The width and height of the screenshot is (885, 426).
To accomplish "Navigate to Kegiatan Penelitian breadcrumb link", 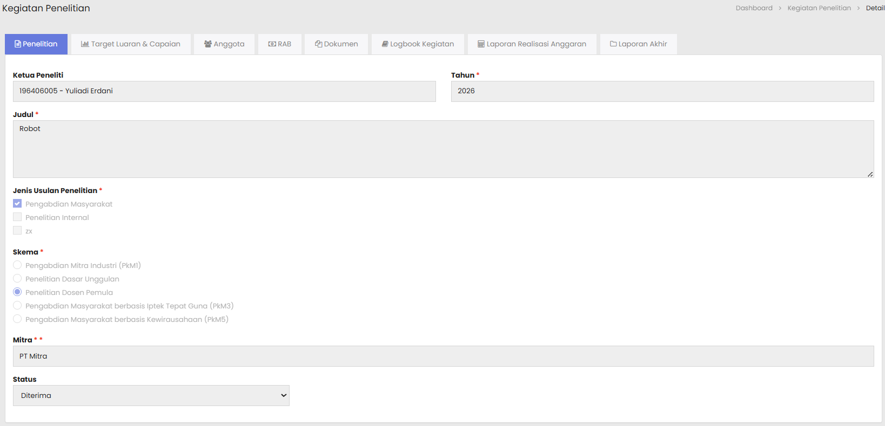I will (819, 8).
